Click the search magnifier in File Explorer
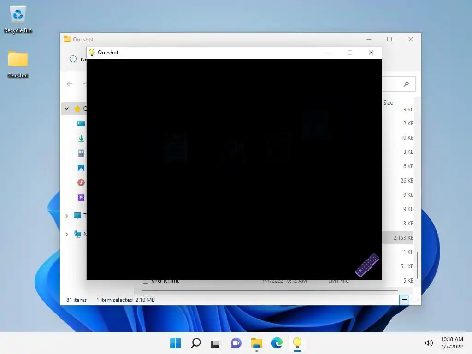472x354 pixels. [407, 84]
